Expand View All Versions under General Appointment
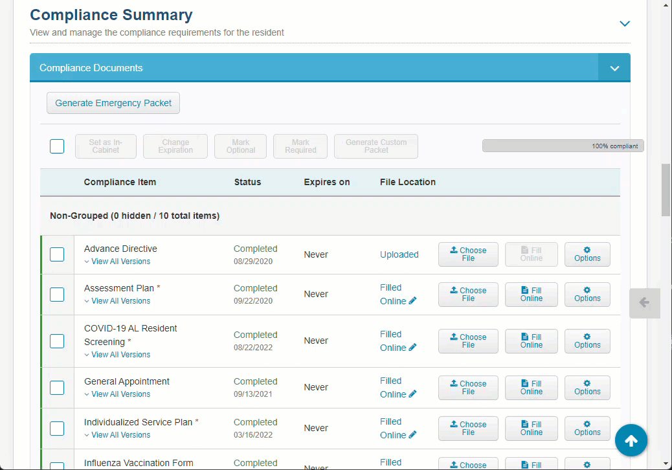 117,394
